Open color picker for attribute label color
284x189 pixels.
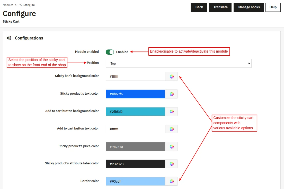(171, 164)
